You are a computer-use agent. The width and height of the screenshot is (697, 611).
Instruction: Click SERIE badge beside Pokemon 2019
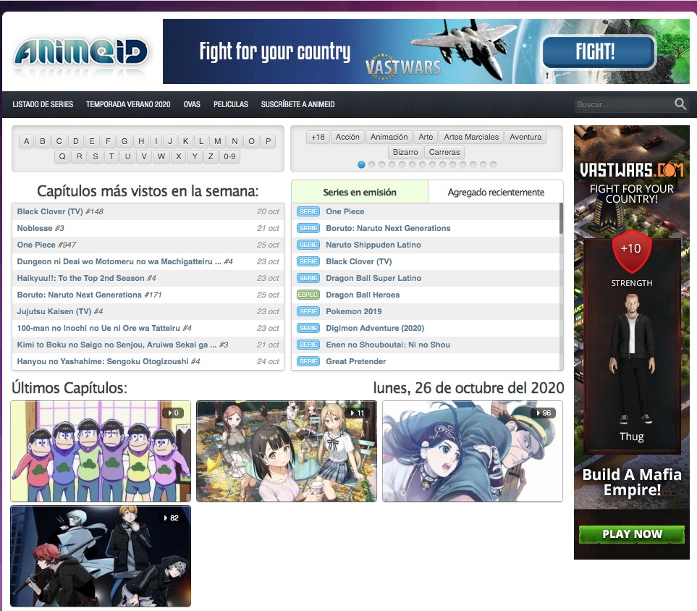[308, 312]
